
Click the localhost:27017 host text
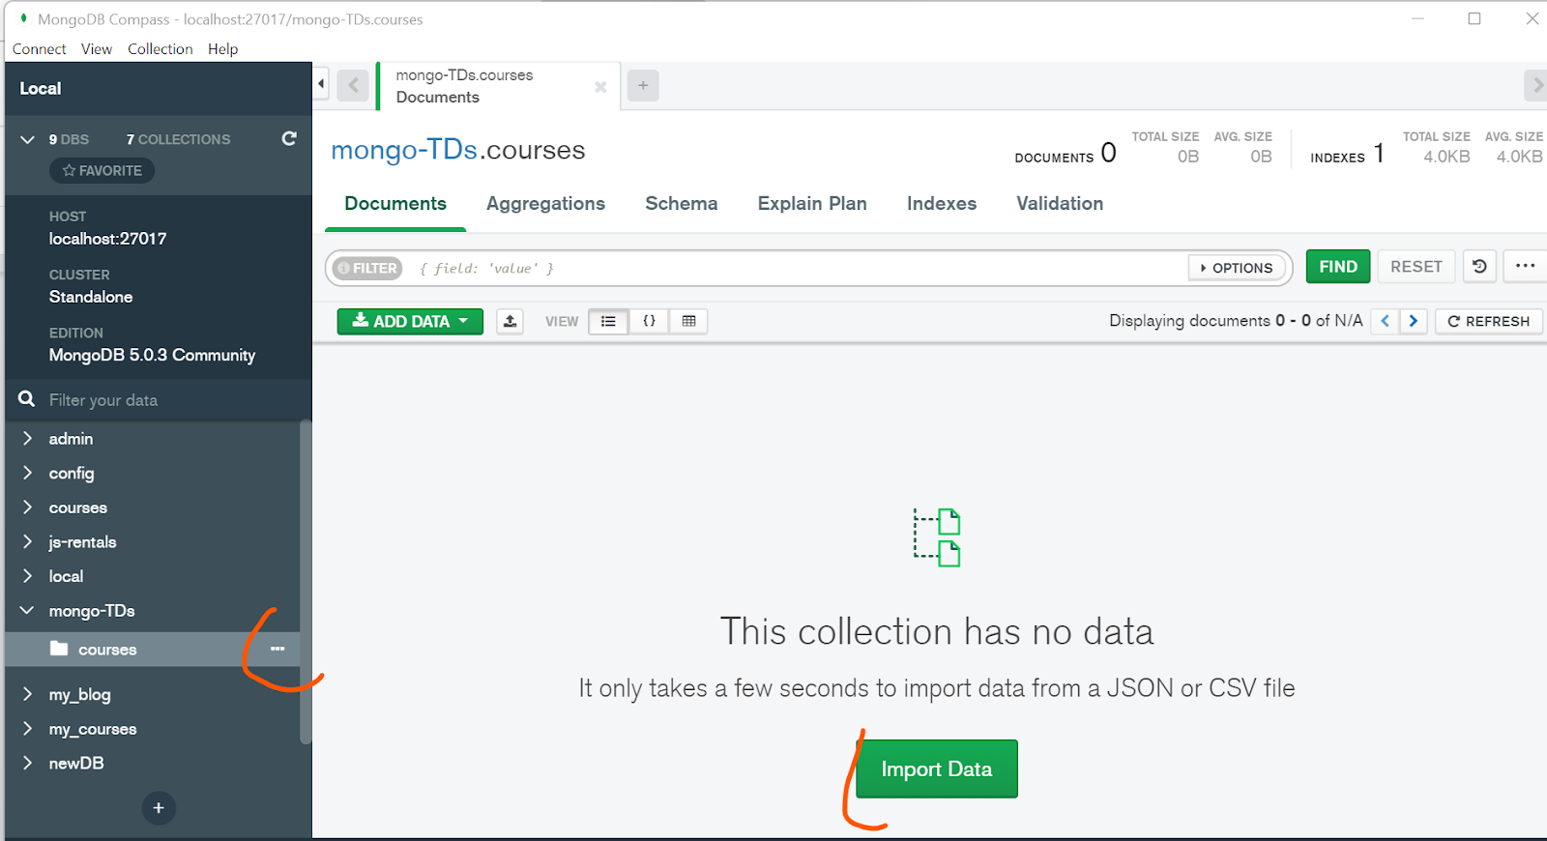tap(107, 239)
